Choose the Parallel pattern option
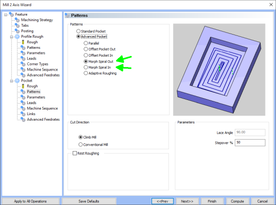This screenshot has width=276, height=205. click(x=86, y=43)
